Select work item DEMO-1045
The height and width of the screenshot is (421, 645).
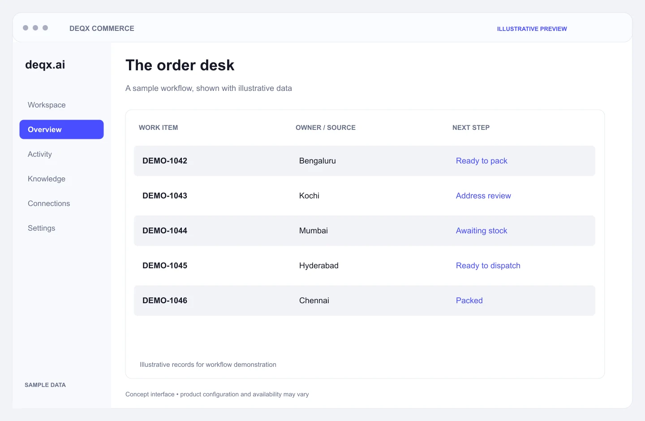[x=165, y=266]
